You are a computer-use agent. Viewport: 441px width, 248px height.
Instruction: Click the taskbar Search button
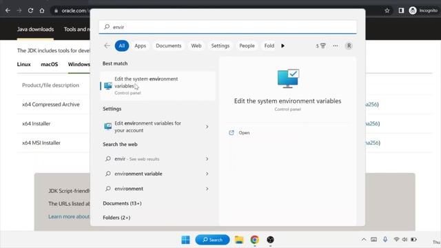(x=212, y=240)
